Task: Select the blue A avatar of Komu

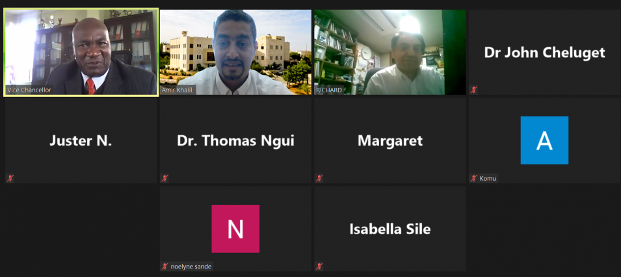Action: [x=544, y=140]
